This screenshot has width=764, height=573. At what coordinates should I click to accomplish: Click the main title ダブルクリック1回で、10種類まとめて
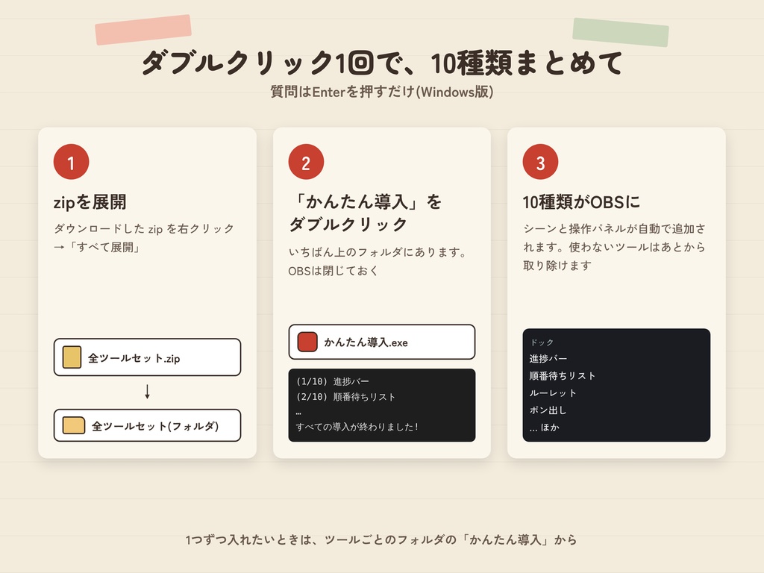(382, 63)
